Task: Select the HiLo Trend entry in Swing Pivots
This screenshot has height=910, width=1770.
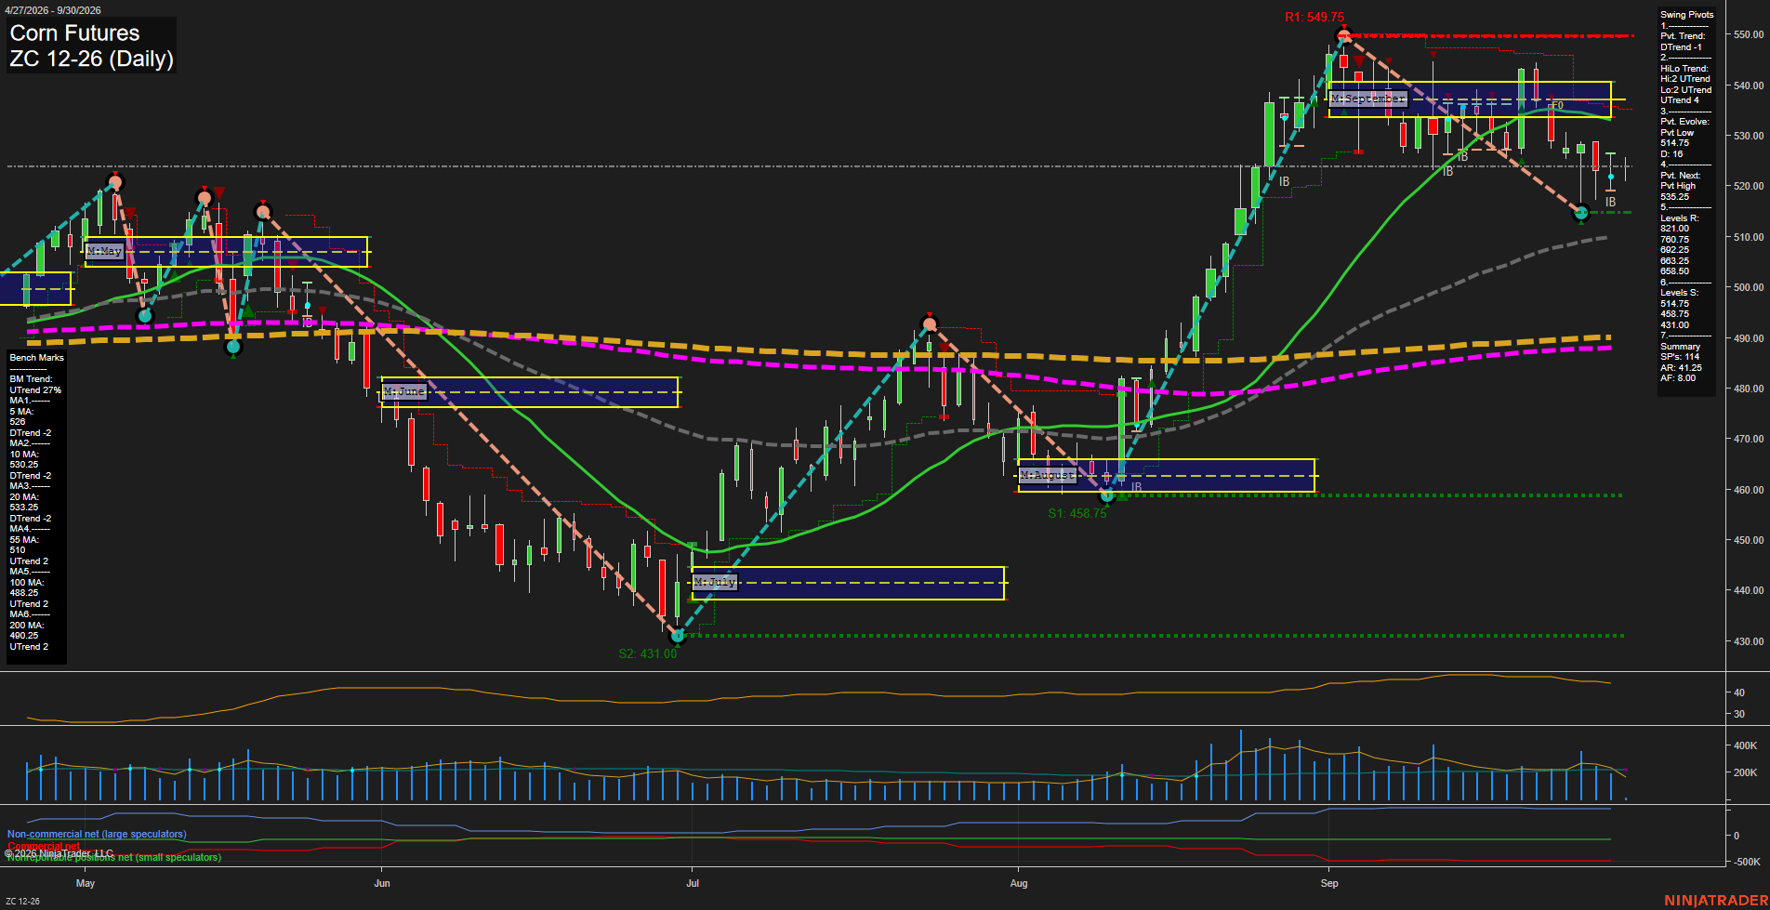Action: tap(1684, 69)
